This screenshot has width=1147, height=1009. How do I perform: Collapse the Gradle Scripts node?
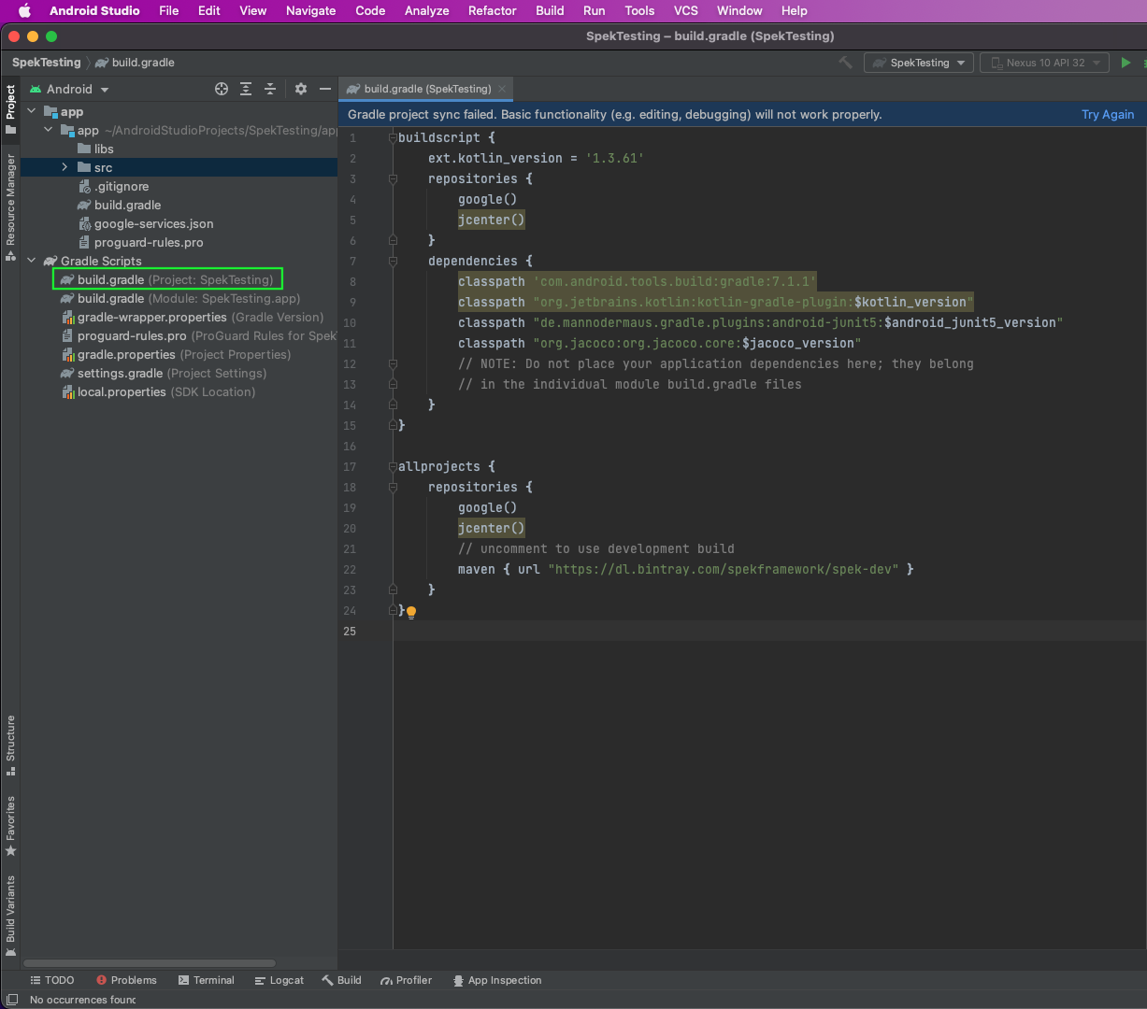coord(31,261)
